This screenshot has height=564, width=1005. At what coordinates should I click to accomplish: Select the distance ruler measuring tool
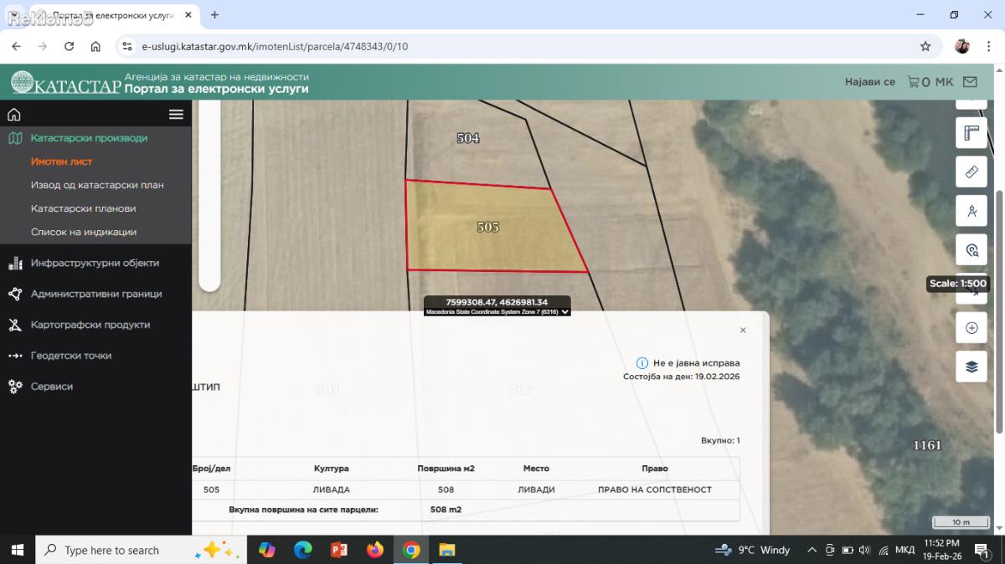pyautogui.click(x=971, y=172)
